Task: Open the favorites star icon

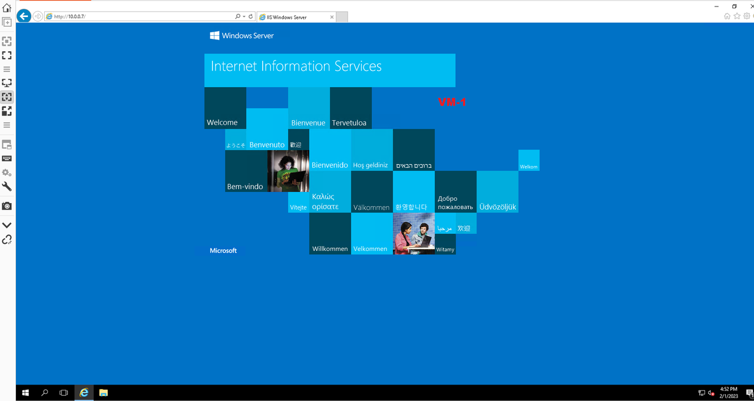Action: [x=737, y=16]
